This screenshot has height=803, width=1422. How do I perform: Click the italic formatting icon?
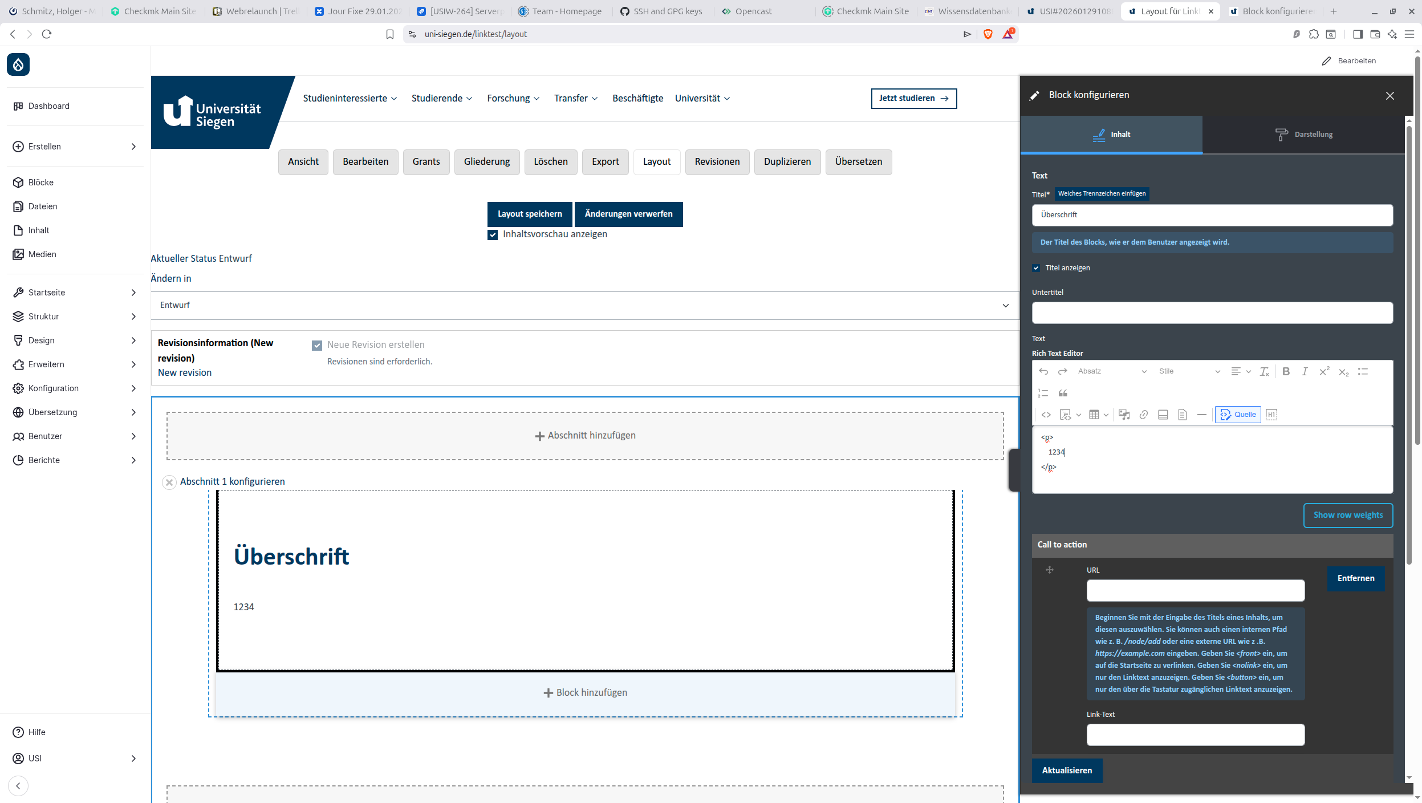click(1305, 371)
